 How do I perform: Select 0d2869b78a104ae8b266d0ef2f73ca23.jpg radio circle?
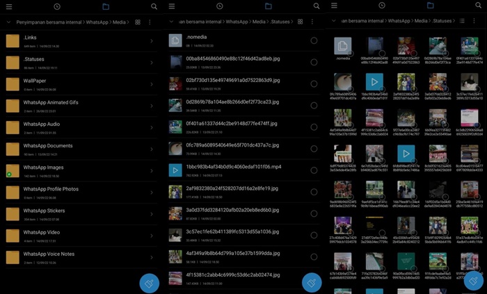tap(314, 106)
